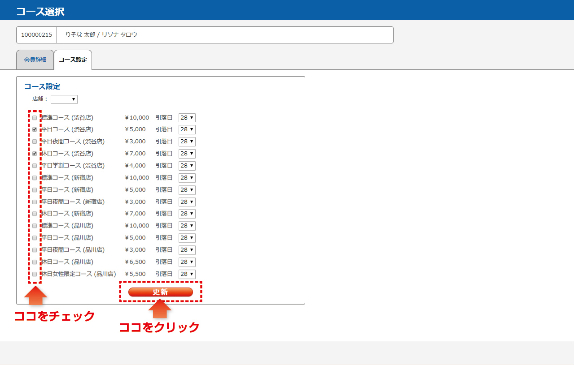Uncheck the 休日コース (渋谷店) checkbox
Viewport: 574px width, 365px height.
tap(35, 154)
